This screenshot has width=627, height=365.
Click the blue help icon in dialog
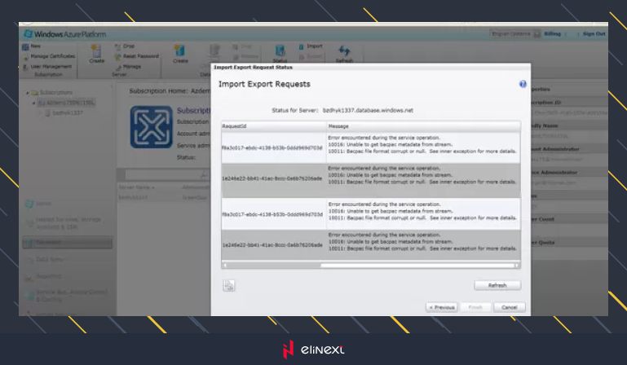(x=523, y=84)
